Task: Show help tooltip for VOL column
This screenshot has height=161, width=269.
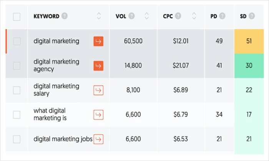Action: pyautogui.click(x=132, y=16)
